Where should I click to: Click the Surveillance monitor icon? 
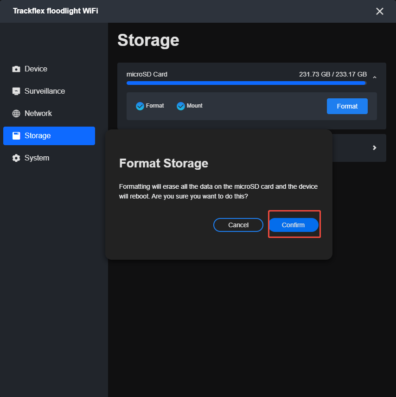[16, 91]
